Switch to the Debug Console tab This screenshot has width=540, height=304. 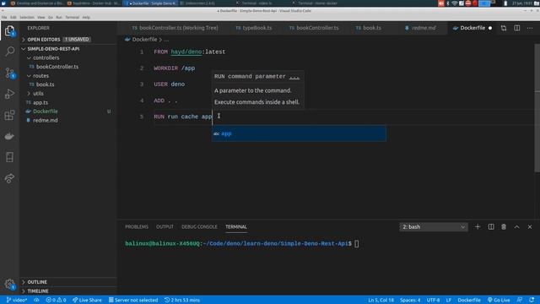tap(199, 227)
